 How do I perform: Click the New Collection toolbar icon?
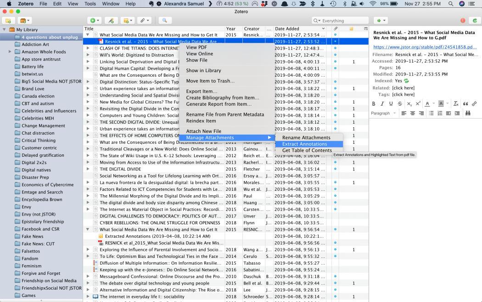click(8, 21)
